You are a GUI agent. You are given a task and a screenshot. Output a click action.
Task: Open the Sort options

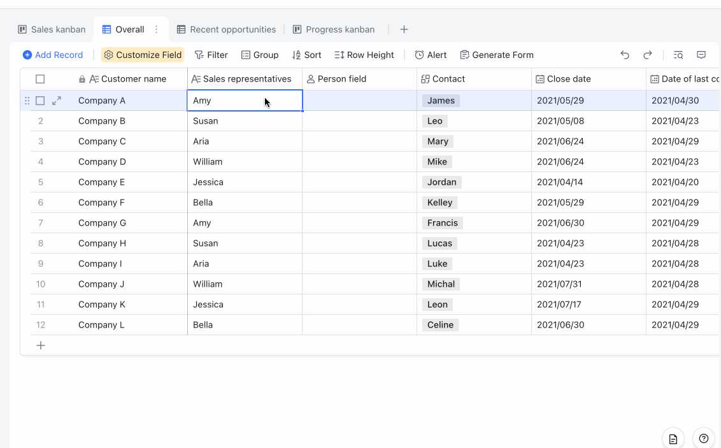[306, 55]
